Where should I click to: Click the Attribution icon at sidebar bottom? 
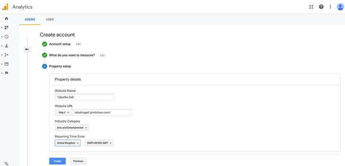6,163
